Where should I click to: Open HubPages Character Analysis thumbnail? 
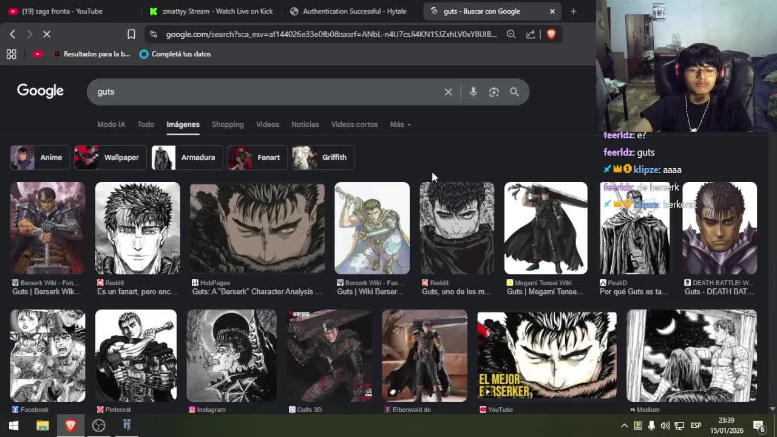(257, 228)
